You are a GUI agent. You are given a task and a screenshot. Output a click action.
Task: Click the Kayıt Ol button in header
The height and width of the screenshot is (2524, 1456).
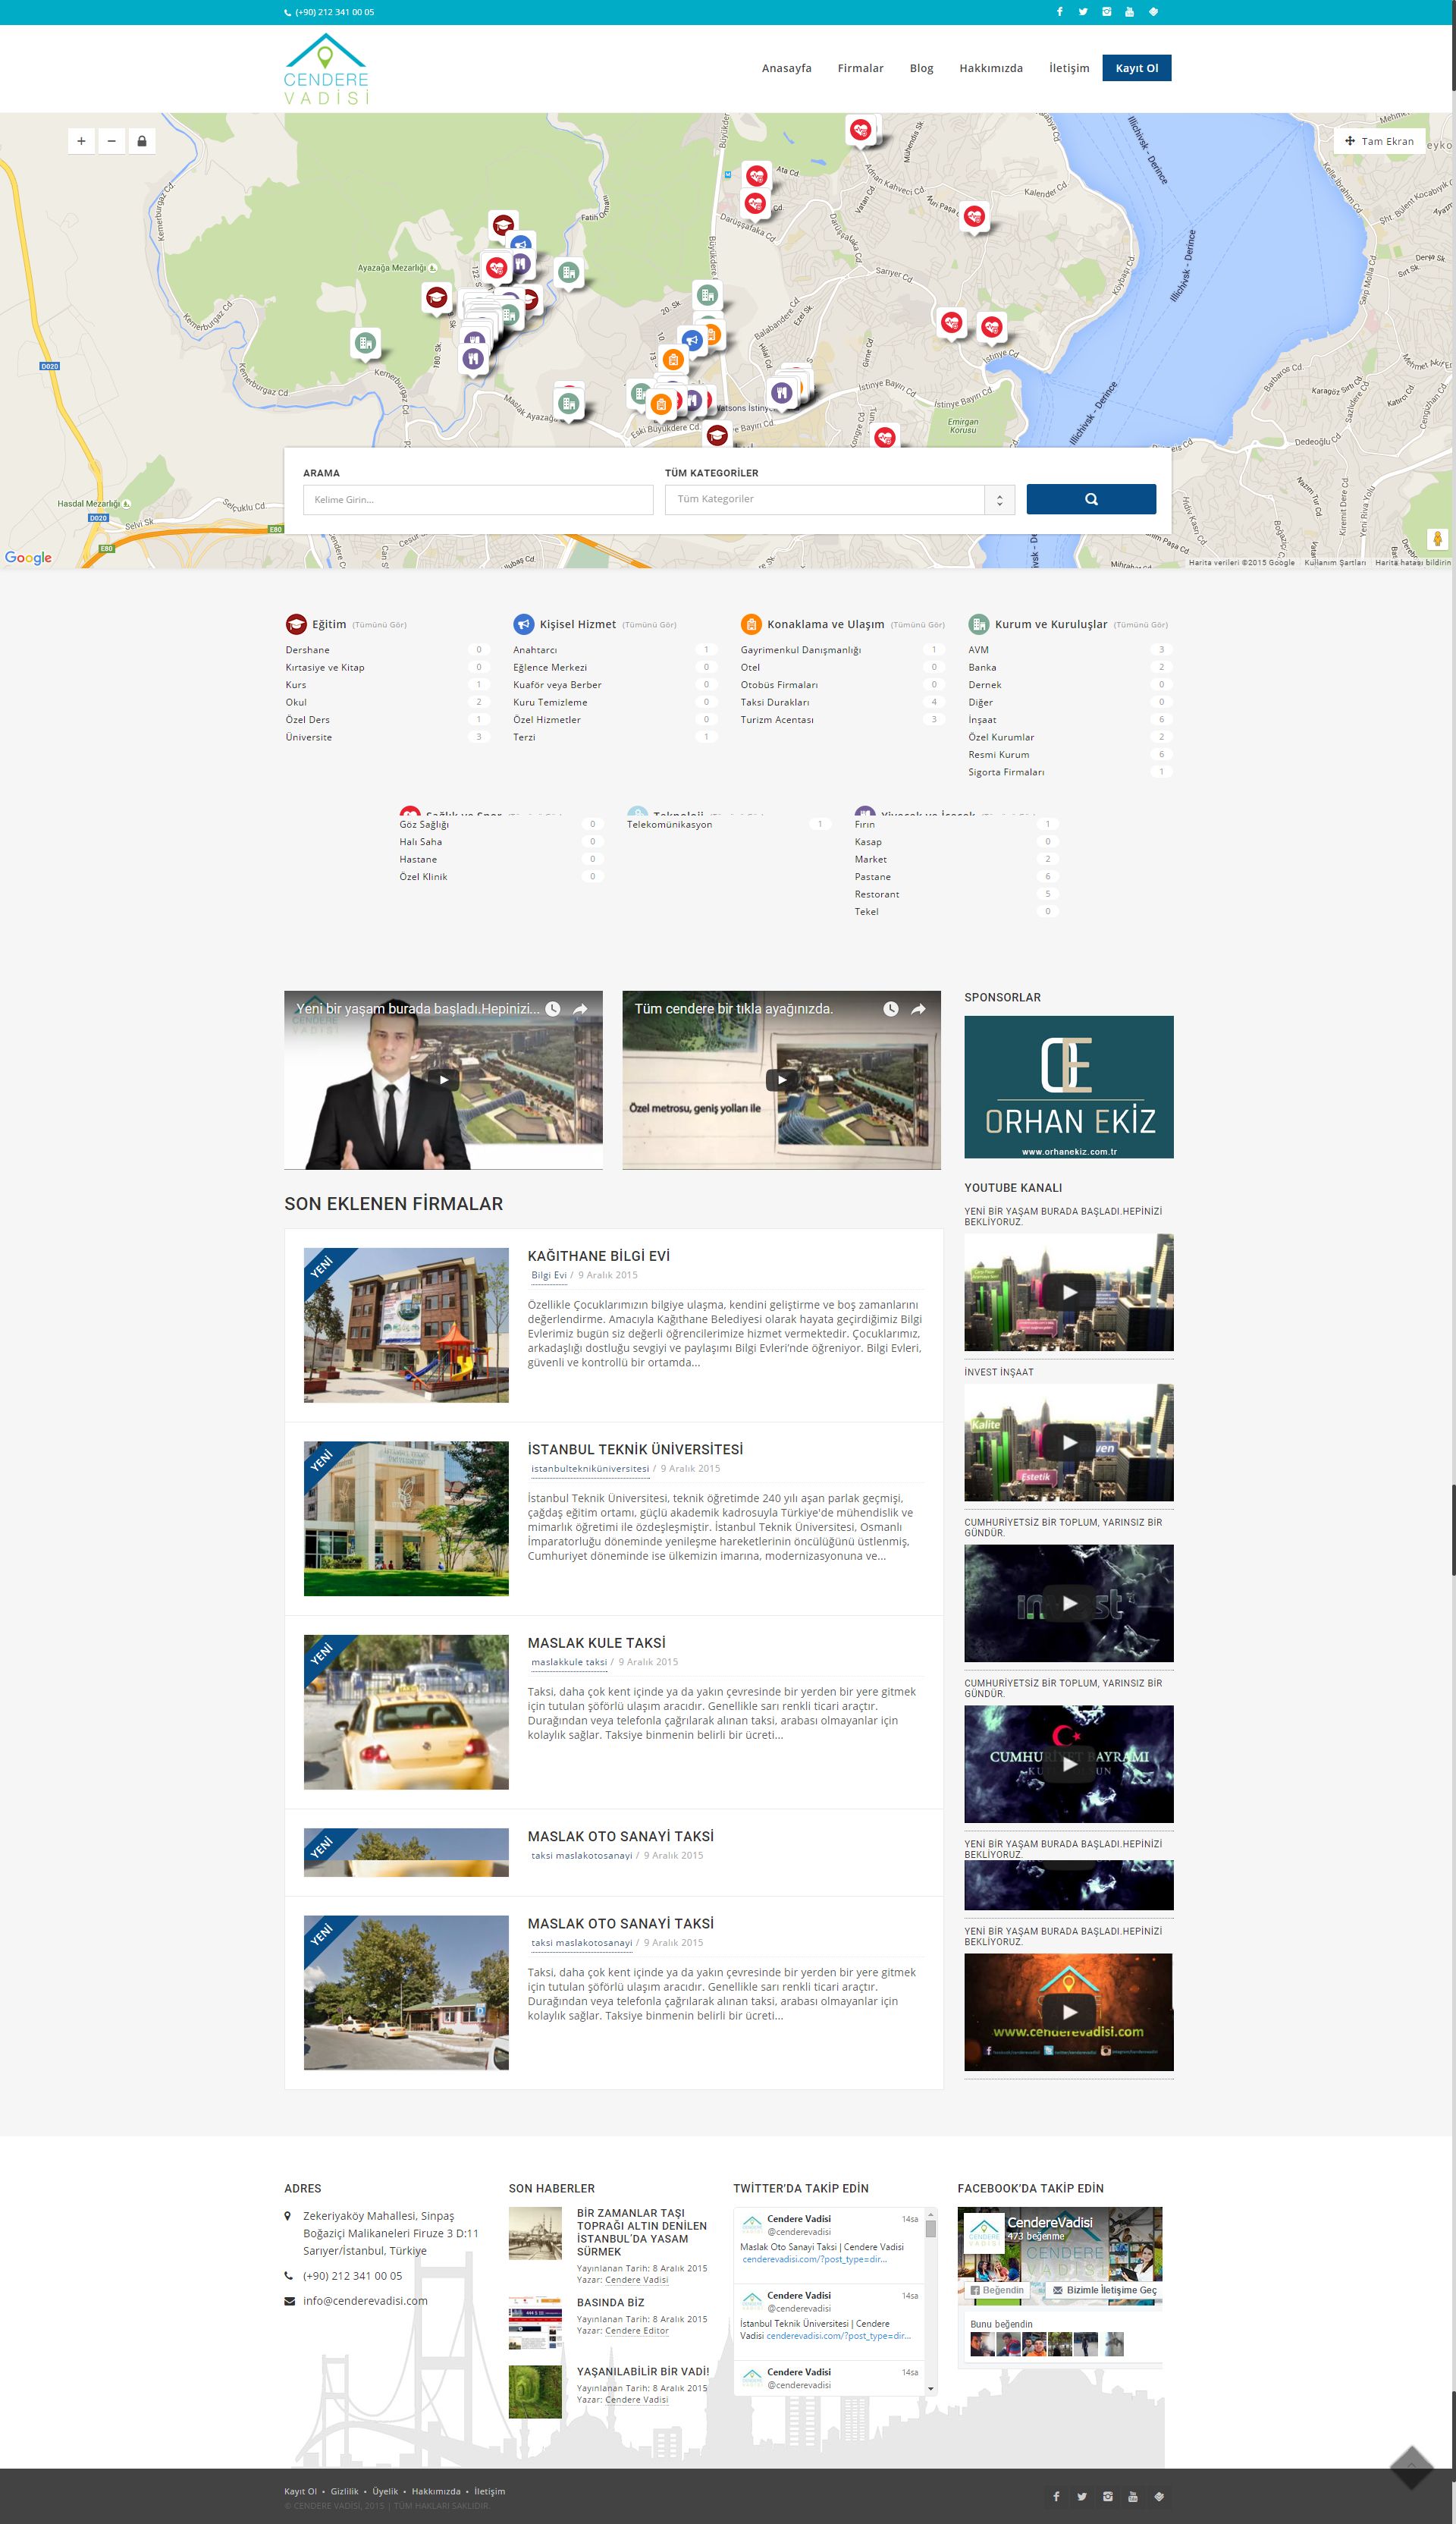1136,68
